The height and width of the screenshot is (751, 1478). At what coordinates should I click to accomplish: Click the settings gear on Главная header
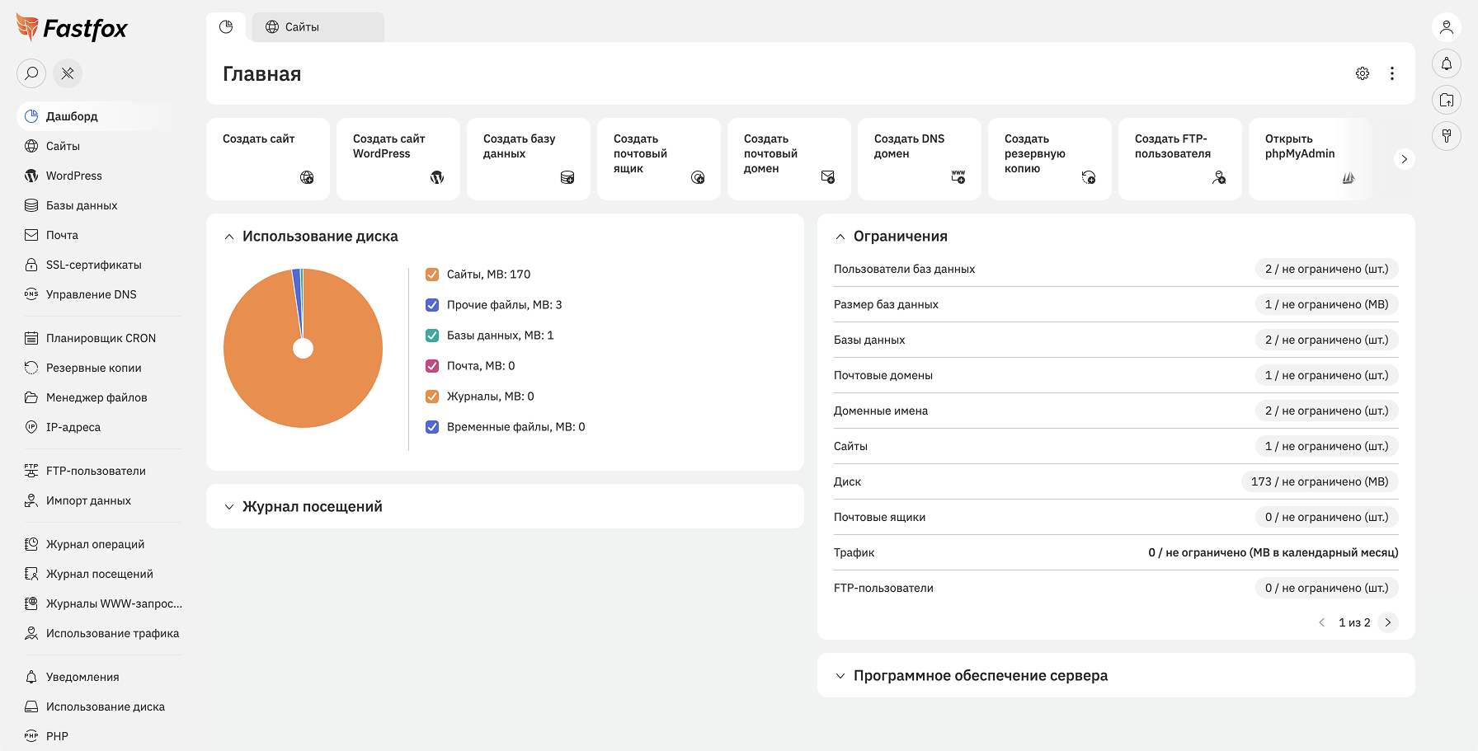tap(1363, 73)
